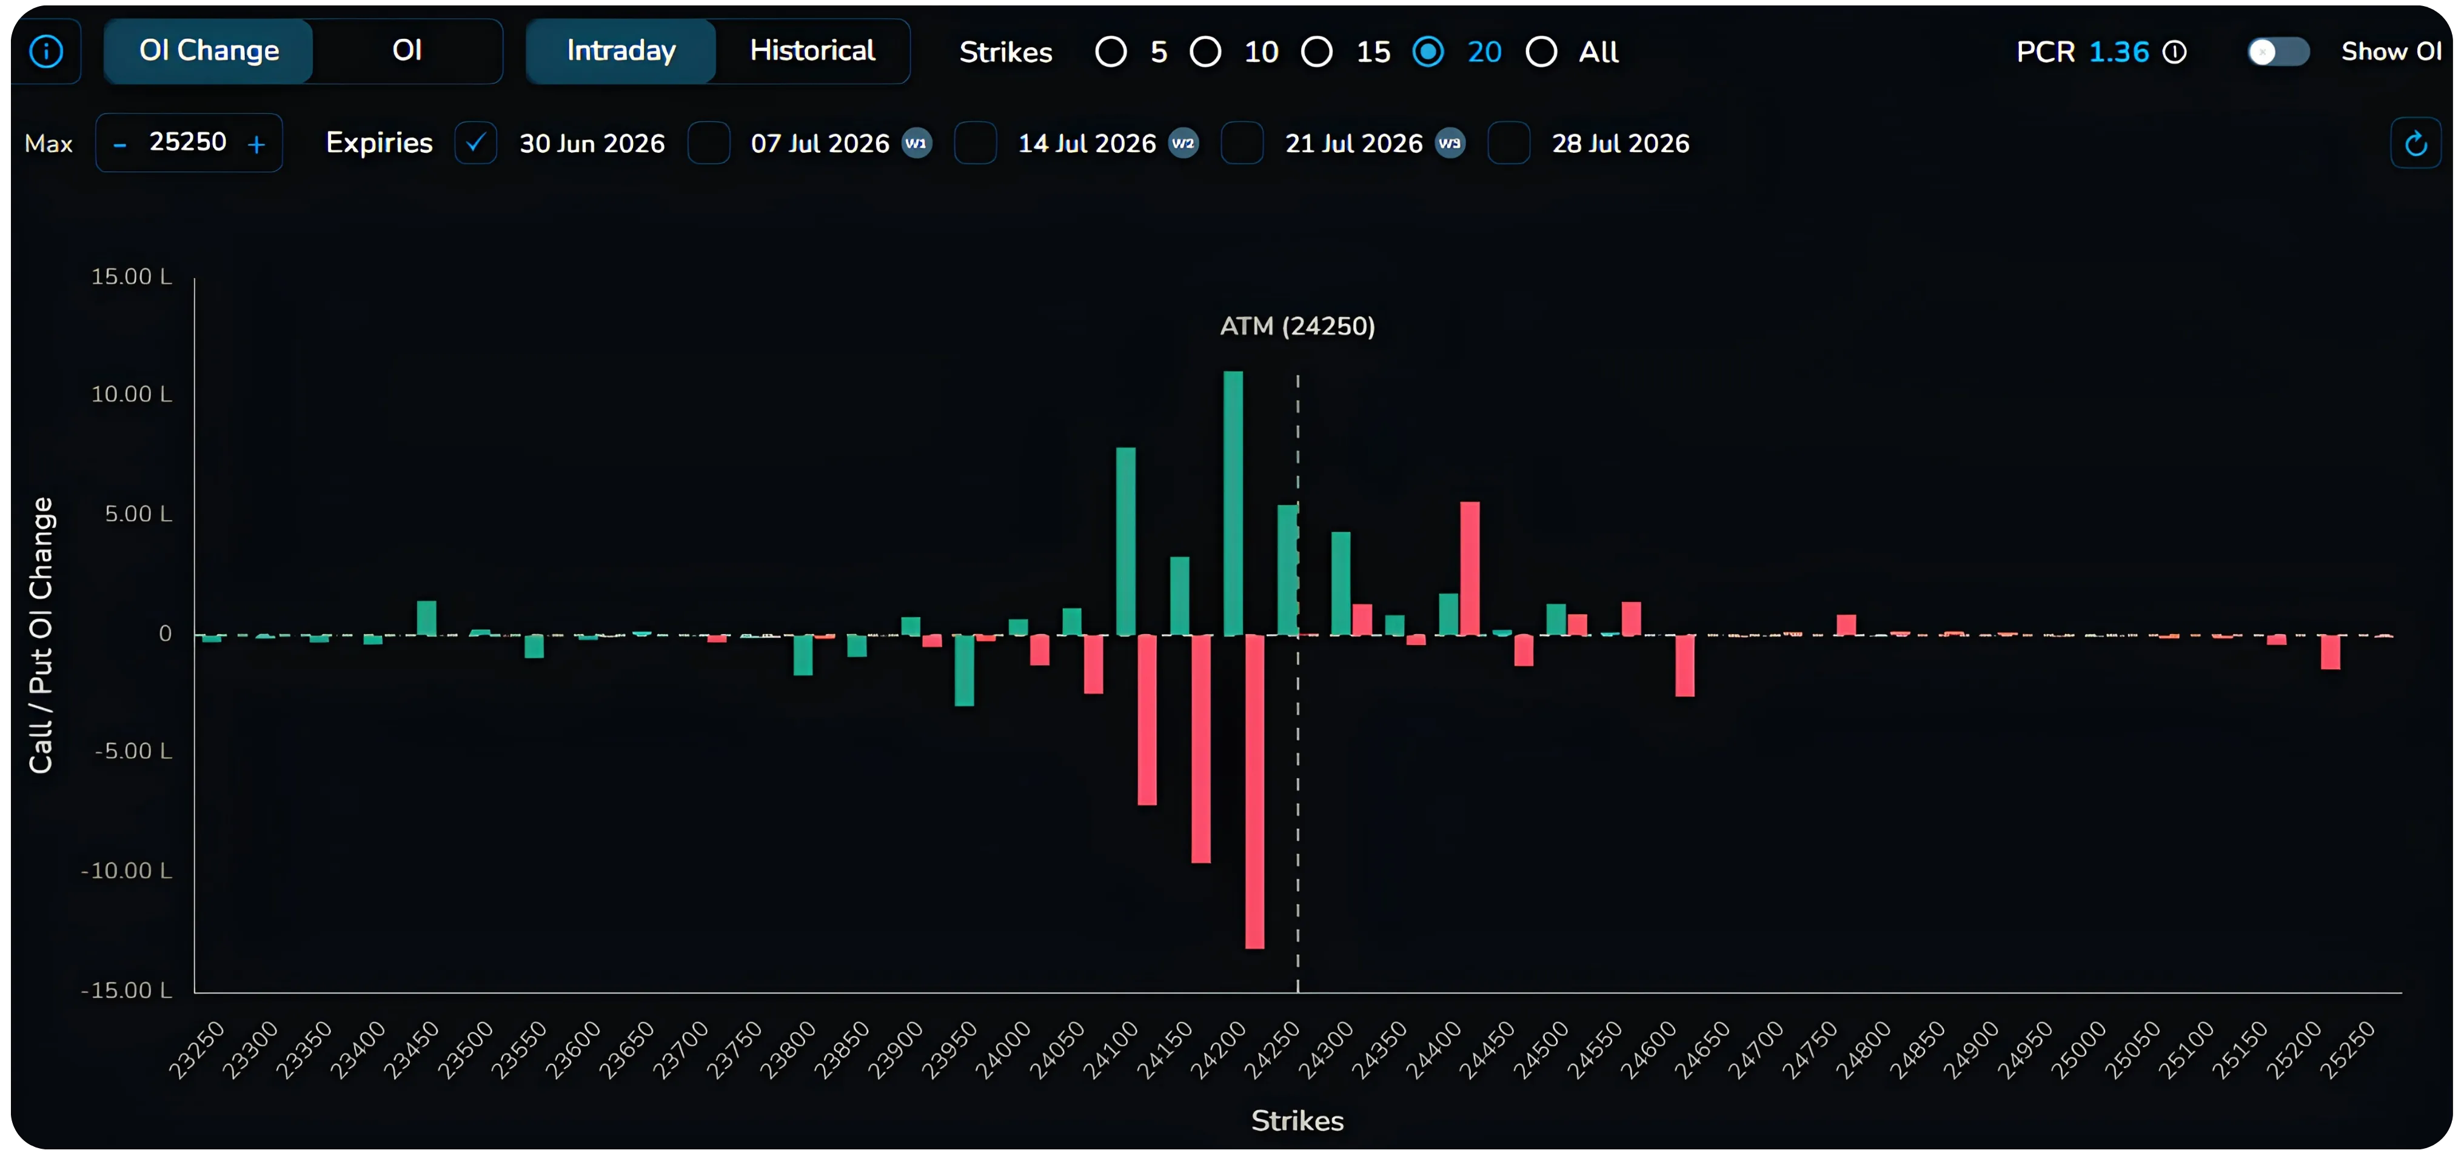Switch to OI Change tab

point(209,51)
